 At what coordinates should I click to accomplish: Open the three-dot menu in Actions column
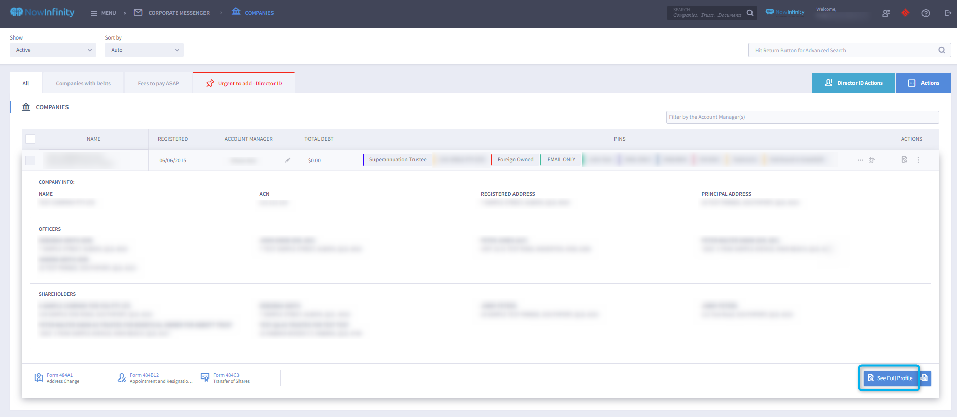(918, 160)
